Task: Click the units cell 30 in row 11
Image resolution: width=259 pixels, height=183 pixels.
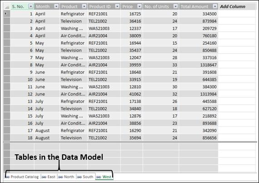Action: pos(161,86)
